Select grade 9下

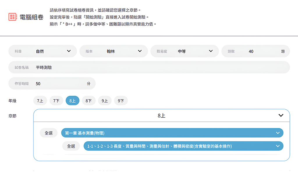[x=121, y=101]
